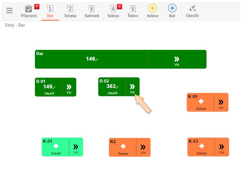
Task: Open the Šatov tab
Action: [133, 11]
